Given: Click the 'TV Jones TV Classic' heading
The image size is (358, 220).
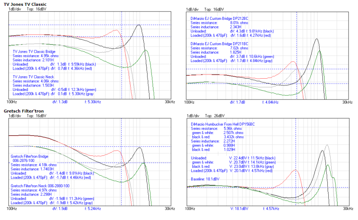Looking at the screenshot, I should (x=25, y=4).
